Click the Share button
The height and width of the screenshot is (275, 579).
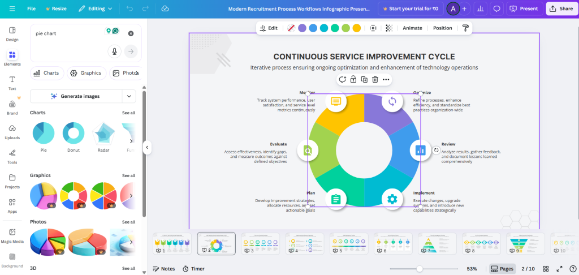pyautogui.click(x=560, y=9)
